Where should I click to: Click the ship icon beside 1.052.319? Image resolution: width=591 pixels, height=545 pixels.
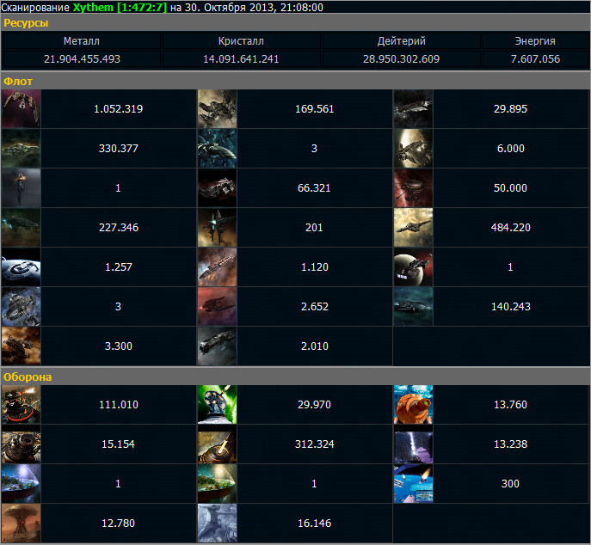(22, 109)
